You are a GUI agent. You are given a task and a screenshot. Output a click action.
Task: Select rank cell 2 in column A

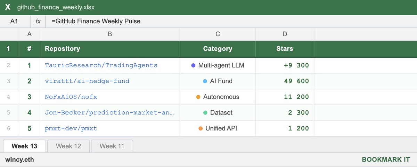tap(30, 81)
